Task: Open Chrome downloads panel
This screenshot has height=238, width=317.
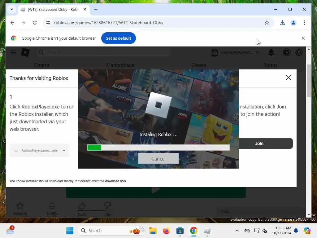Action: [x=282, y=23]
